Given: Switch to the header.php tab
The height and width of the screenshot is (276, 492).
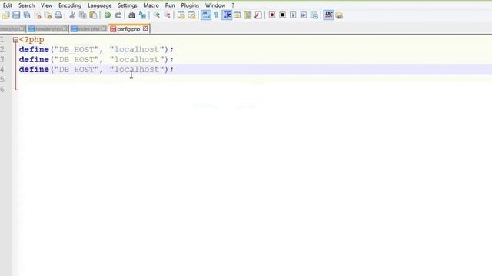Looking at the screenshot, I should 48,29.
